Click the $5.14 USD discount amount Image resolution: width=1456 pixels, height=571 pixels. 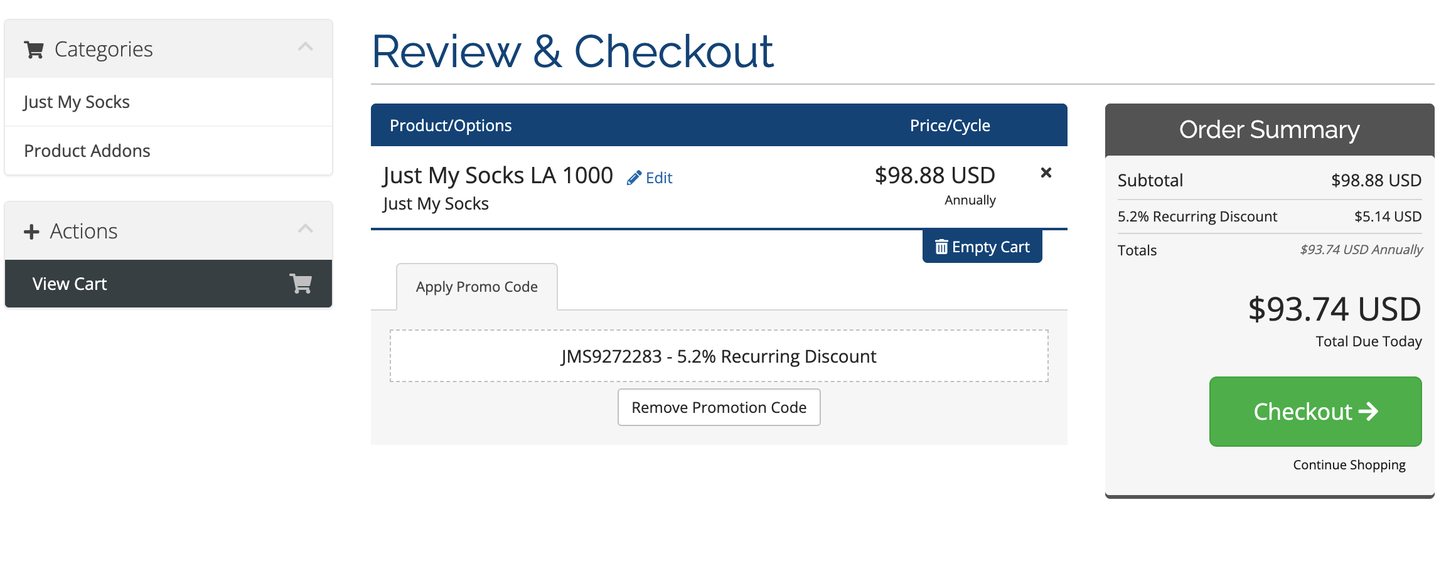(x=1388, y=216)
